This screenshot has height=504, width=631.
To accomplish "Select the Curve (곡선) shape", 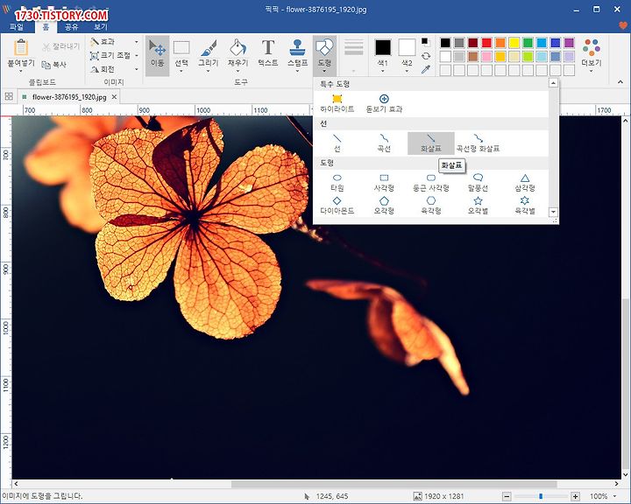I will (x=384, y=143).
